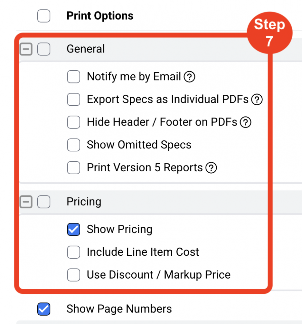Check Show Omitted Specs option
This screenshot has width=302, height=324.
74,145
